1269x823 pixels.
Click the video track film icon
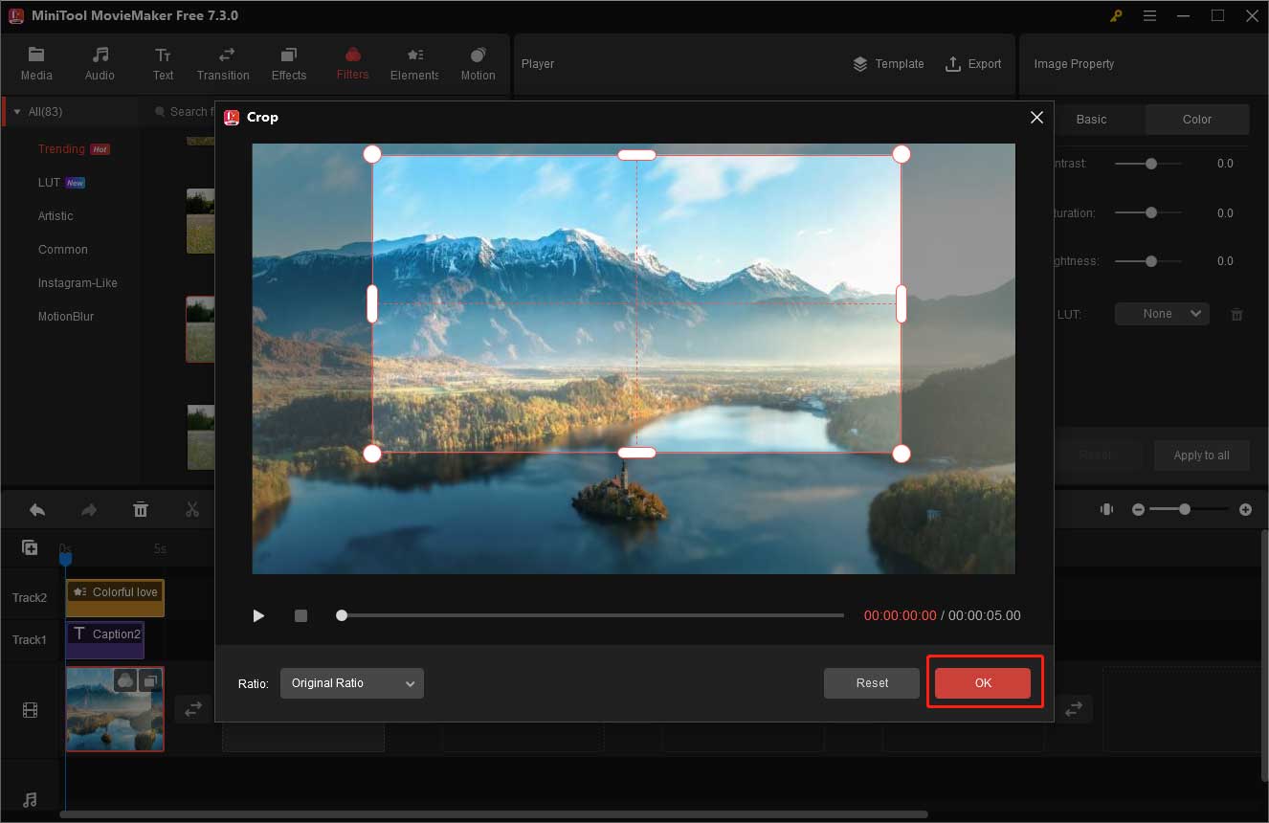[x=30, y=710]
